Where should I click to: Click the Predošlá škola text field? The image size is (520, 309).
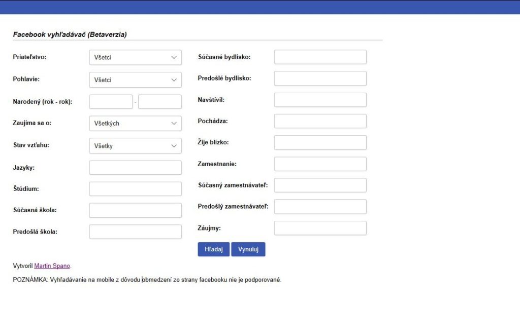click(135, 232)
